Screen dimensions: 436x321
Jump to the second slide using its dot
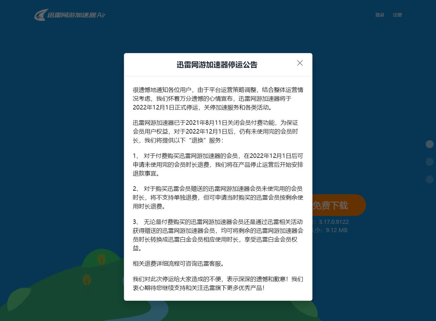(x=429, y=161)
